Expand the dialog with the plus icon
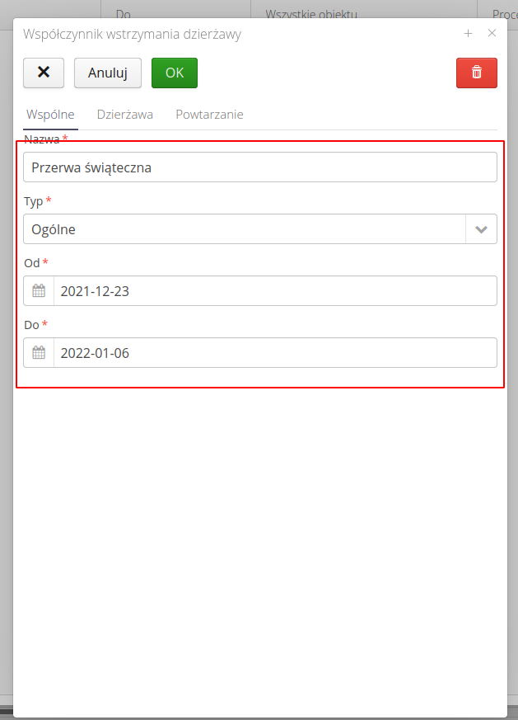The height and width of the screenshot is (720, 518). pyautogui.click(x=468, y=34)
